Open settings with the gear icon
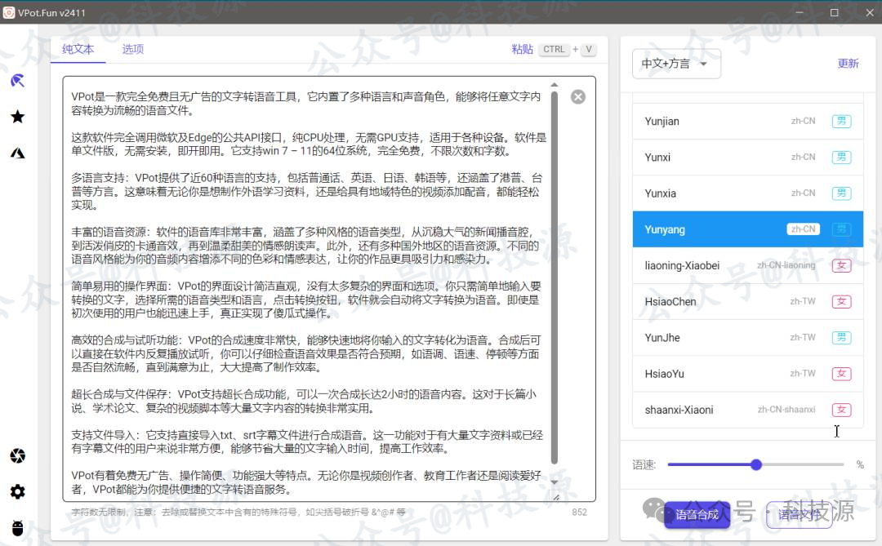 coord(17,491)
